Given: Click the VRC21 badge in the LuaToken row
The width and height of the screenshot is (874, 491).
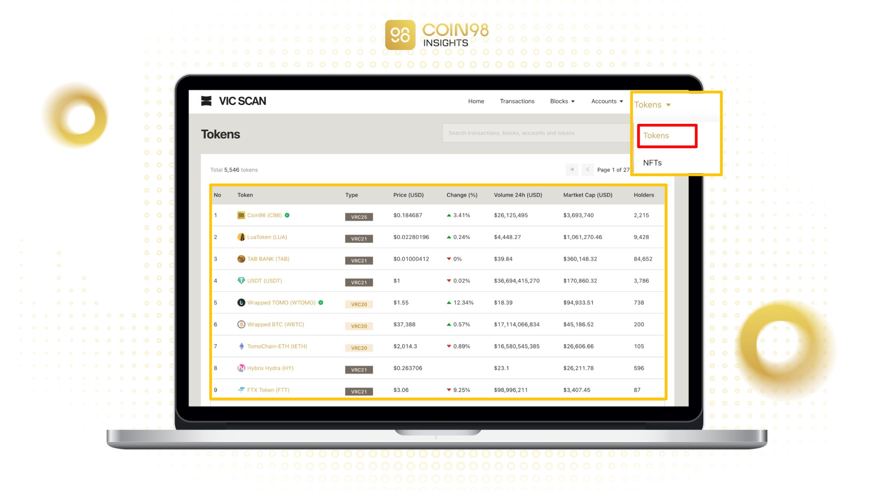Looking at the screenshot, I should (359, 239).
